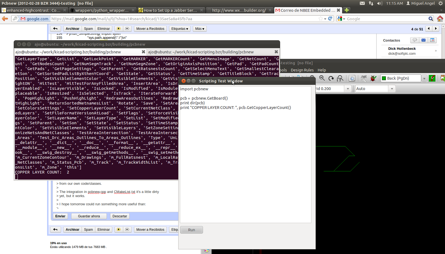Click the find magnifier icon in Pcbnew toolbar
Viewport: 445px width, 254px height.
[x=352, y=79]
